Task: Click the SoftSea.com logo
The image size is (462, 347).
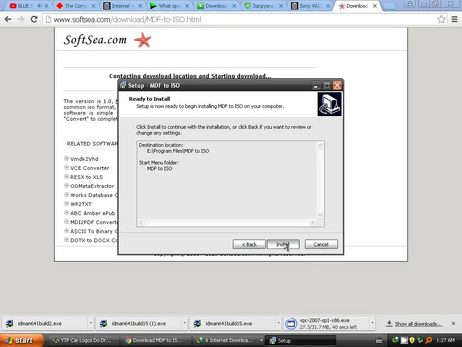Action: pos(95,40)
